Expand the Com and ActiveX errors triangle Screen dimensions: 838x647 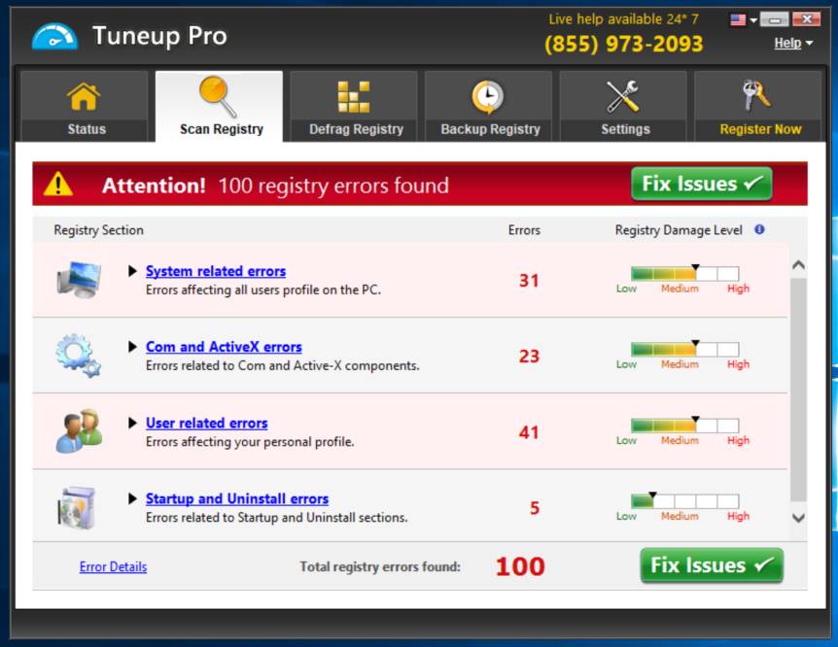[132, 347]
